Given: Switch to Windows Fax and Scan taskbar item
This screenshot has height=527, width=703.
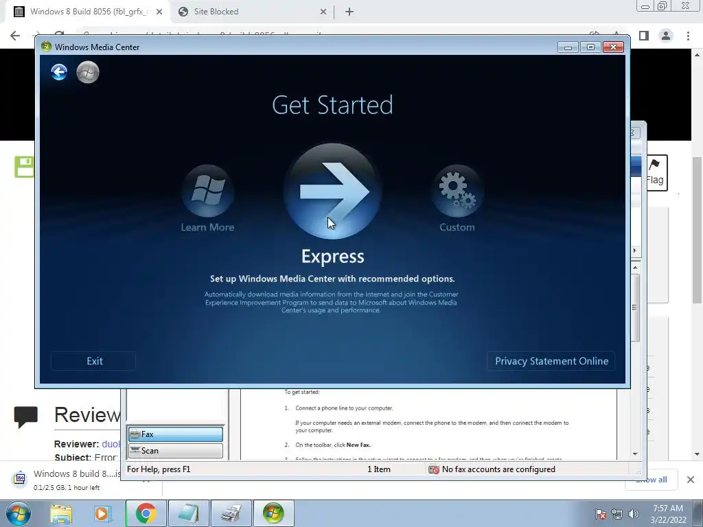Looking at the screenshot, I should pos(231,513).
